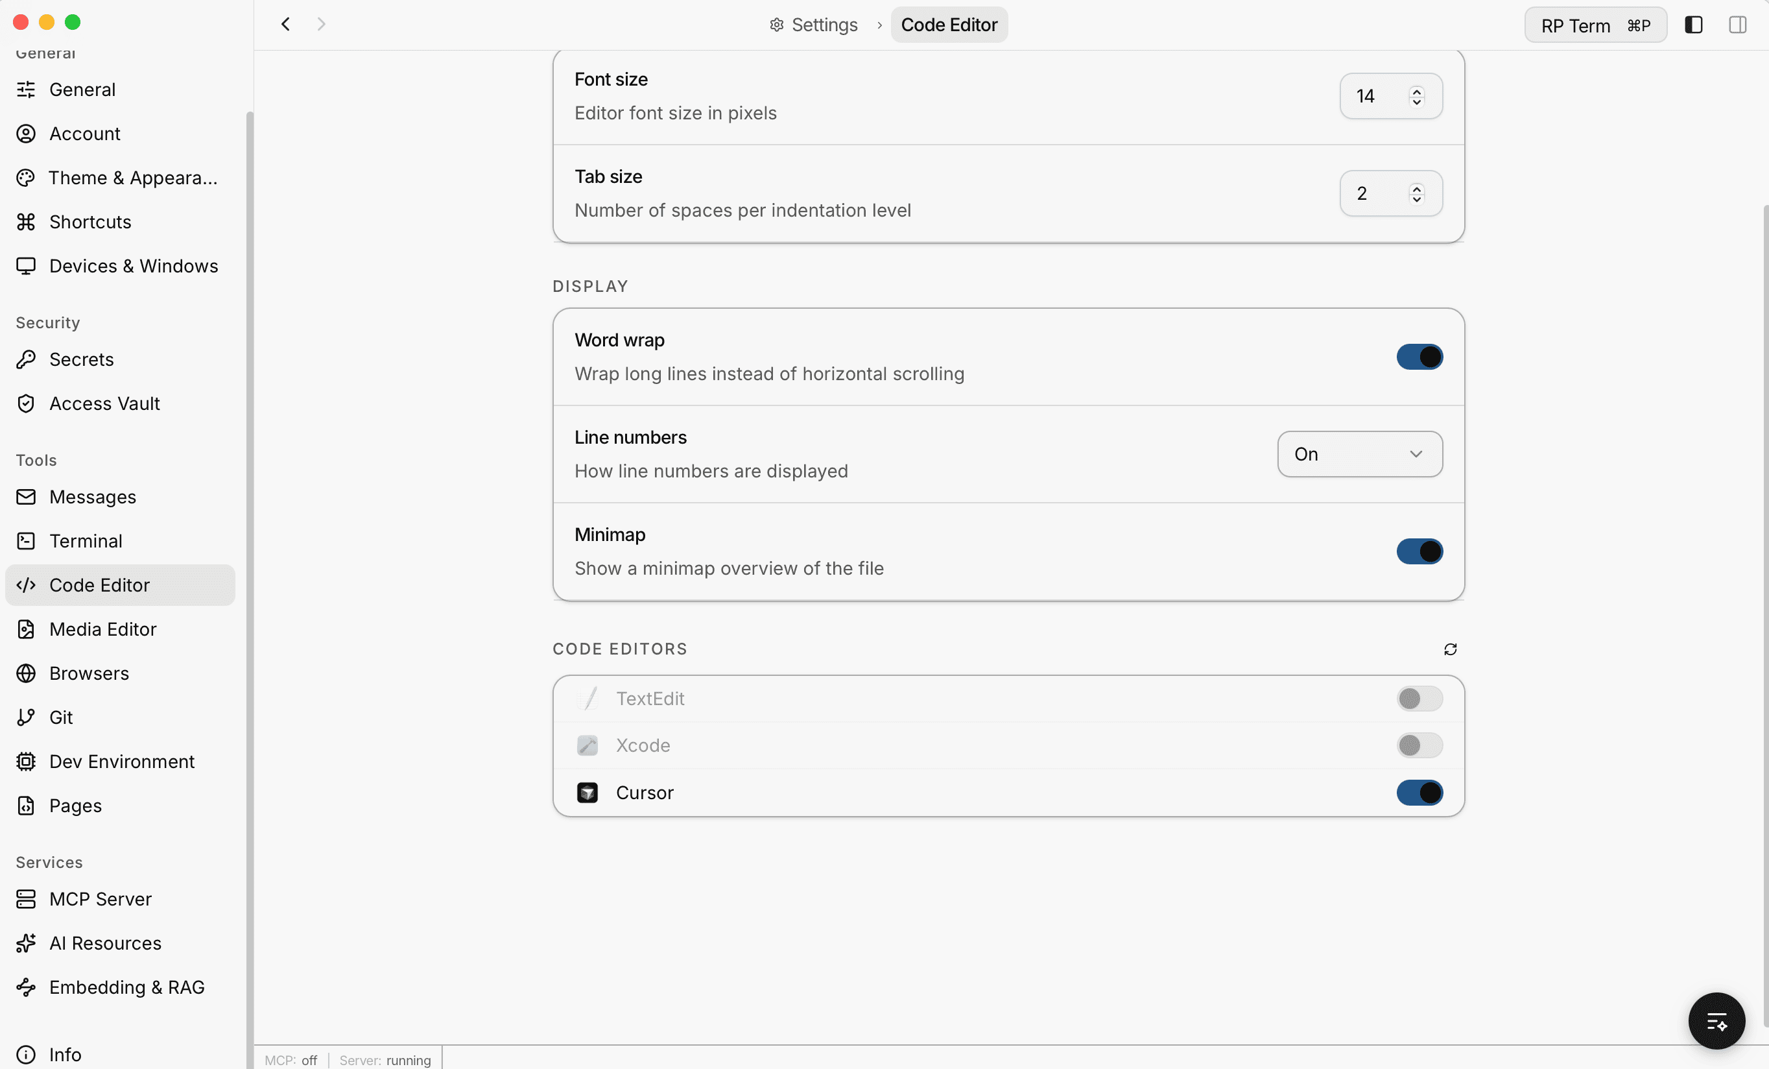
Task: Click the MCP status in the status bar
Action: (x=291, y=1060)
